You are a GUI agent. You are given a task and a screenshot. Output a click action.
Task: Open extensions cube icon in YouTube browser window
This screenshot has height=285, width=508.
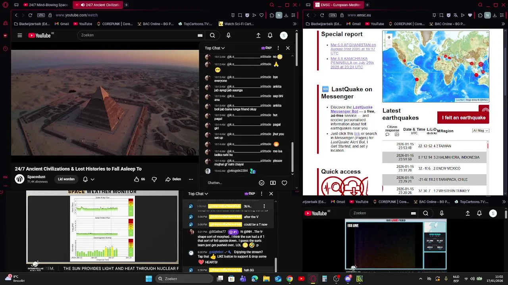point(271,15)
